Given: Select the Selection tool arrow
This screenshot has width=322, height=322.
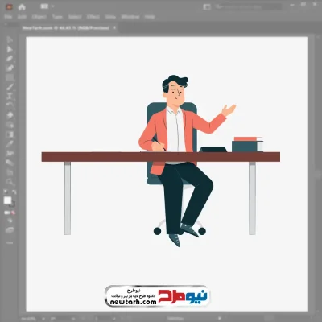Looking at the screenshot, I should pos(10,40).
